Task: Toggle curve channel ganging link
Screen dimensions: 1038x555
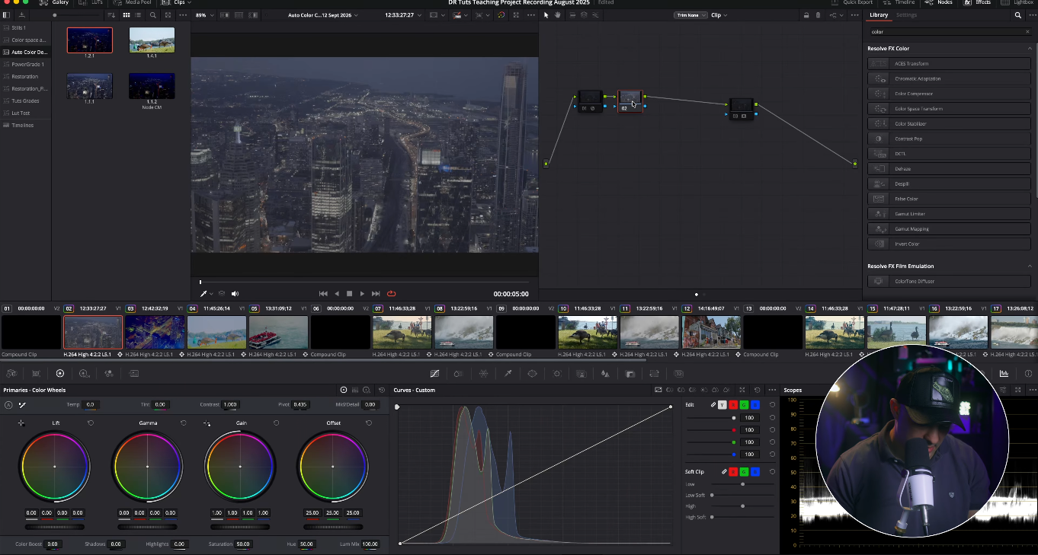Action: coord(713,405)
